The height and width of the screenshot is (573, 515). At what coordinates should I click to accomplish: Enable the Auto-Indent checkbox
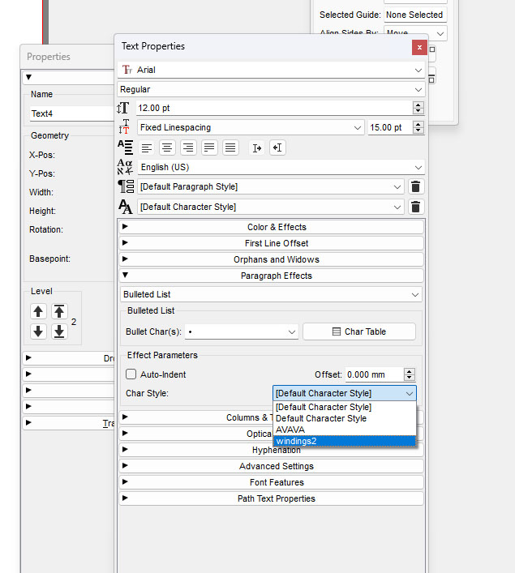pos(131,374)
